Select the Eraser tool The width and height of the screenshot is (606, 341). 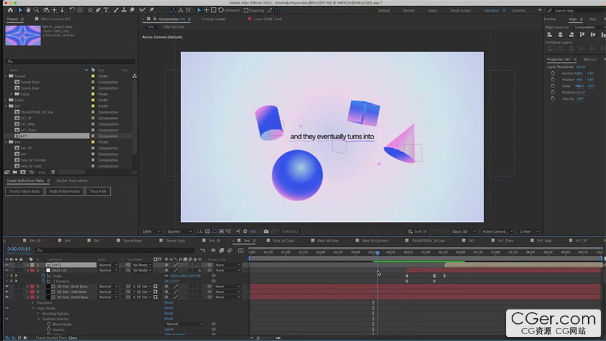click(132, 10)
